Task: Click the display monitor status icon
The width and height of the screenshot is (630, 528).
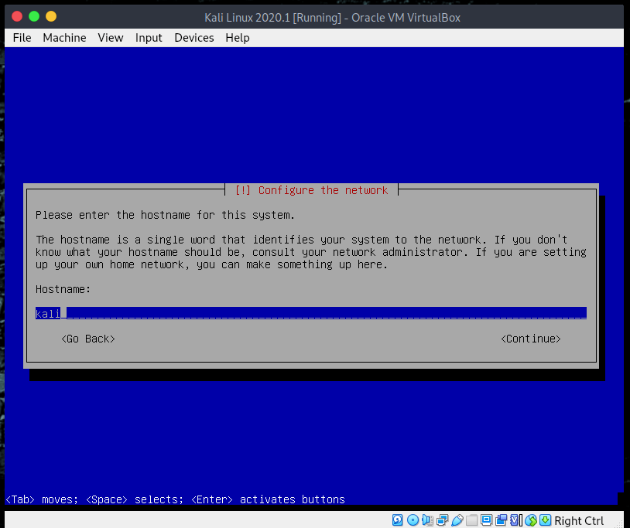Action: click(x=486, y=520)
